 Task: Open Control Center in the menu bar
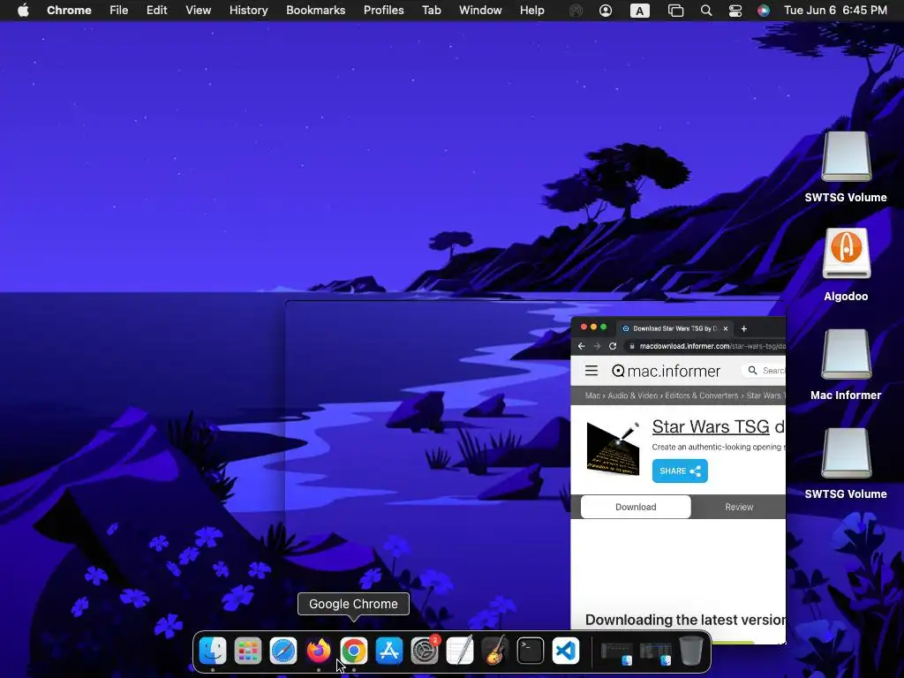click(x=735, y=11)
